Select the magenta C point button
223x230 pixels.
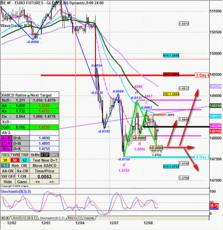pyautogui.click(x=3, y=144)
